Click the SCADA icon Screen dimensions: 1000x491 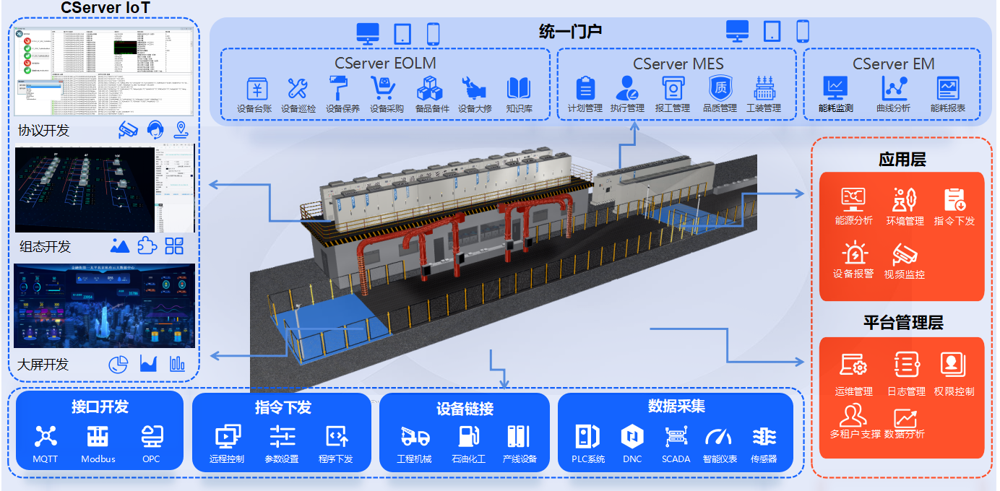(x=676, y=436)
